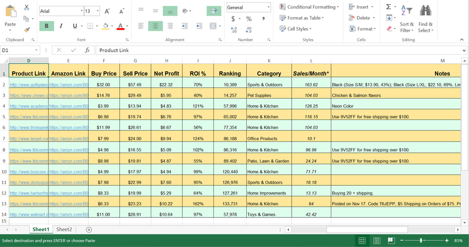This screenshot has width=469, height=247.
Task: Click the Percent Style icon
Action: pyautogui.click(x=248, y=19)
